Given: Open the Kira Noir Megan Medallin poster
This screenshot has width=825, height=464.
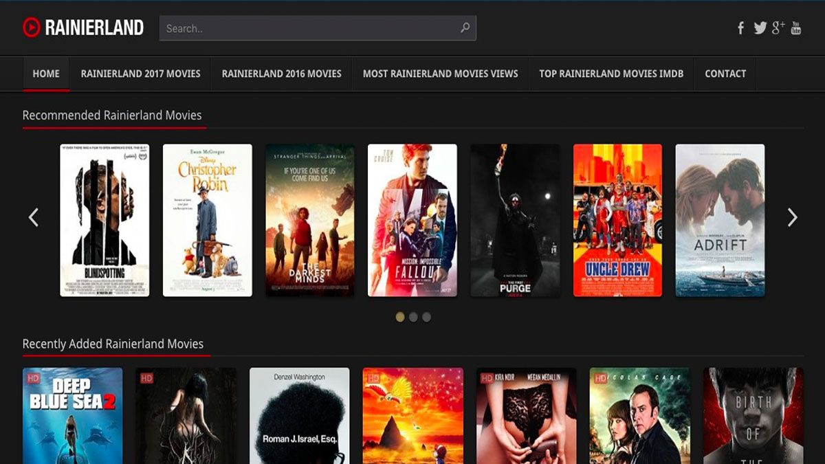Looking at the screenshot, I should click(527, 416).
